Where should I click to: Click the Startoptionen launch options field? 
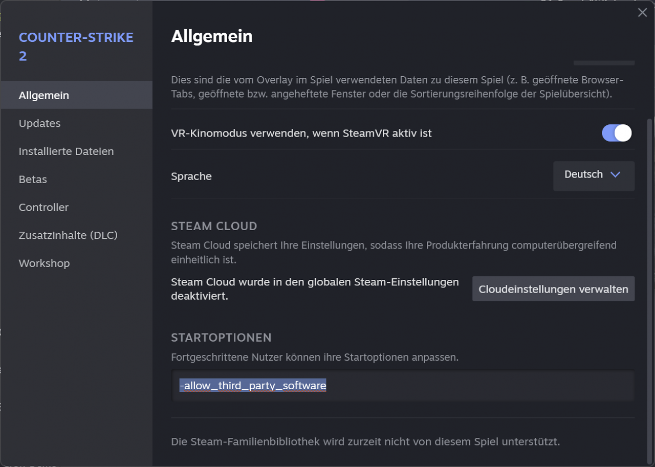coord(403,386)
